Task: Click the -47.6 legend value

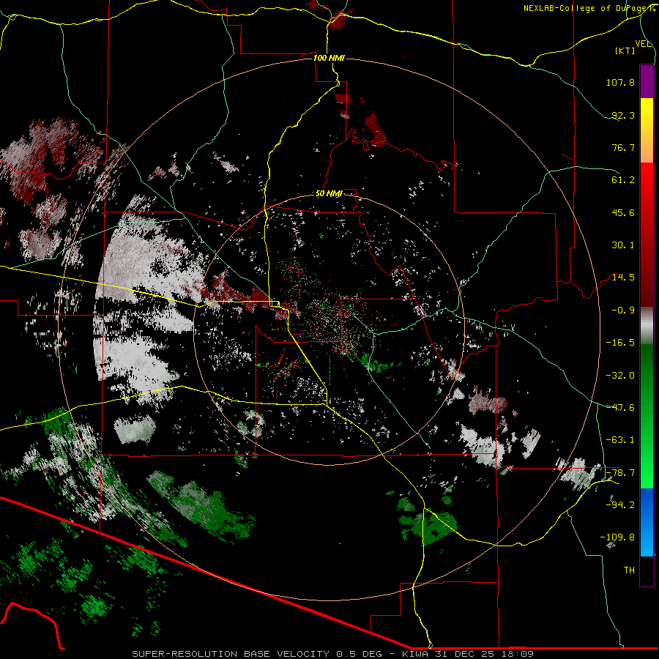Action: 620,408
